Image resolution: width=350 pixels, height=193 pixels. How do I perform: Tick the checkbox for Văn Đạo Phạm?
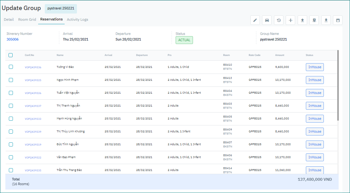coord(11,157)
